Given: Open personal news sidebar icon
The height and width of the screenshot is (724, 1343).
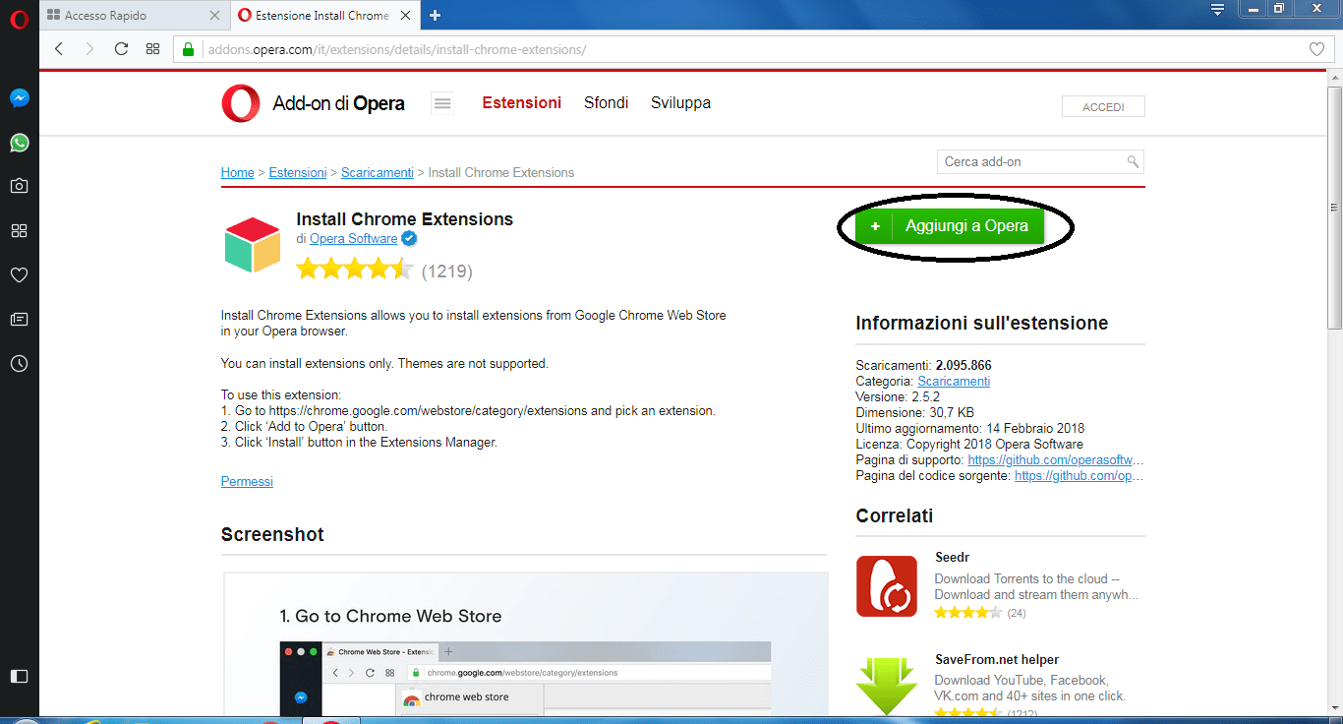Looking at the screenshot, I should click(x=19, y=319).
